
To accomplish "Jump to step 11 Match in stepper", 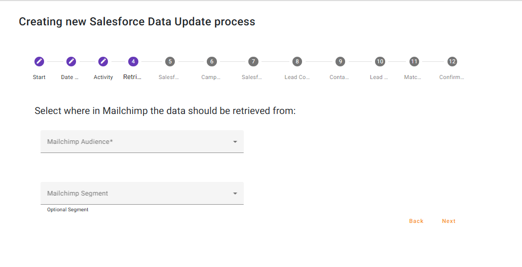I will (414, 61).
